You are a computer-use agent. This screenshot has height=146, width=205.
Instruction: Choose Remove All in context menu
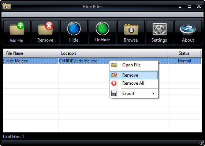[x=134, y=83]
